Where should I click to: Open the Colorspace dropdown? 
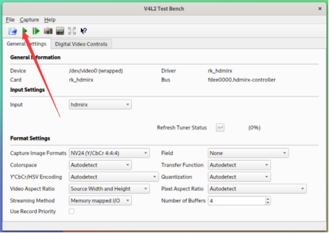100,165
